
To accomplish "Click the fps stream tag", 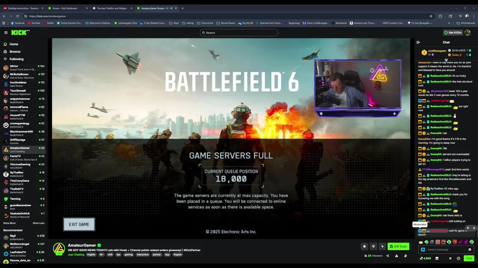I will point(118,255).
